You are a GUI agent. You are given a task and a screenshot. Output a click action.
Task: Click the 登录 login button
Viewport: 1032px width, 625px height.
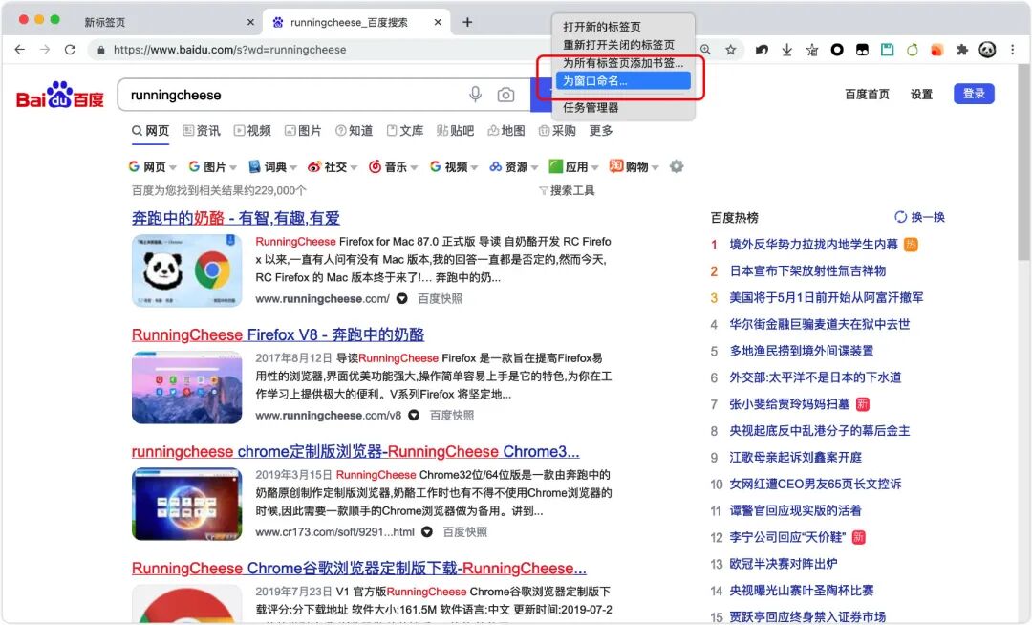(x=974, y=94)
